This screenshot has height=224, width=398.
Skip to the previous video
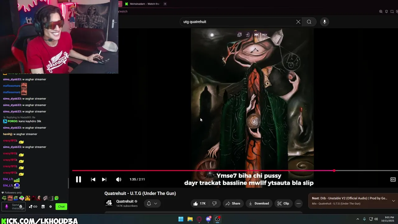93,179
